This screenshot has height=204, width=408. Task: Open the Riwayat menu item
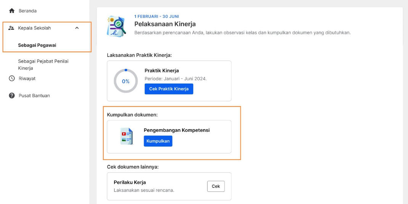point(27,78)
